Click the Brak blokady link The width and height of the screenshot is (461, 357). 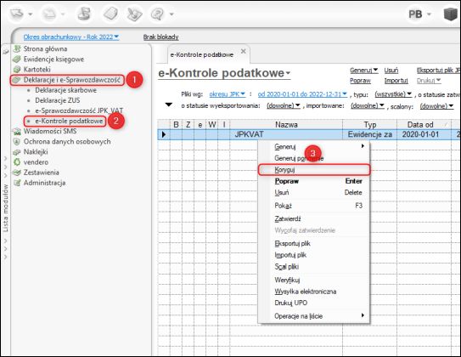[x=160, y=37]
